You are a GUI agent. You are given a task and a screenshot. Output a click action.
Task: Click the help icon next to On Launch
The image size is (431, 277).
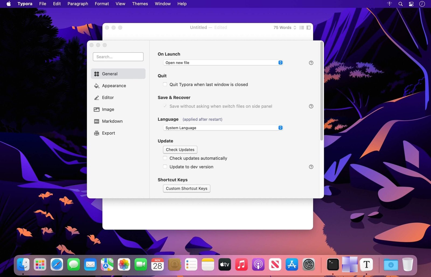pos(311,63)
